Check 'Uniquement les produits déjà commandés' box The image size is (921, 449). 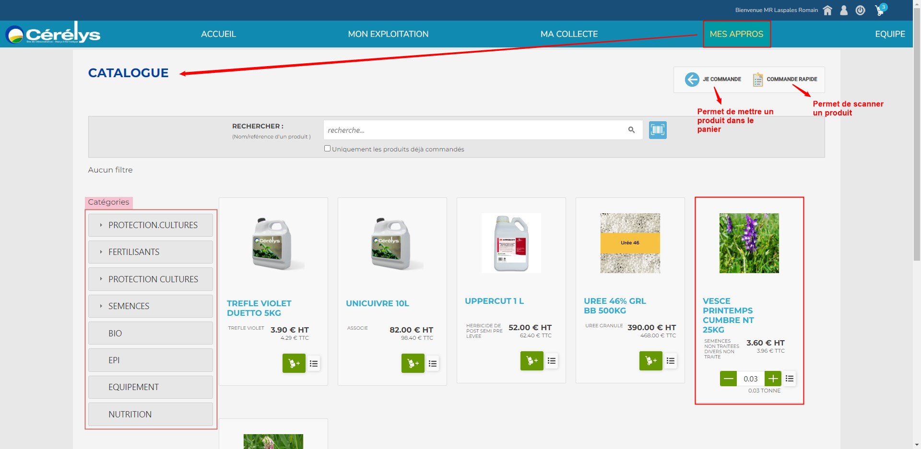tap(327, 149)
